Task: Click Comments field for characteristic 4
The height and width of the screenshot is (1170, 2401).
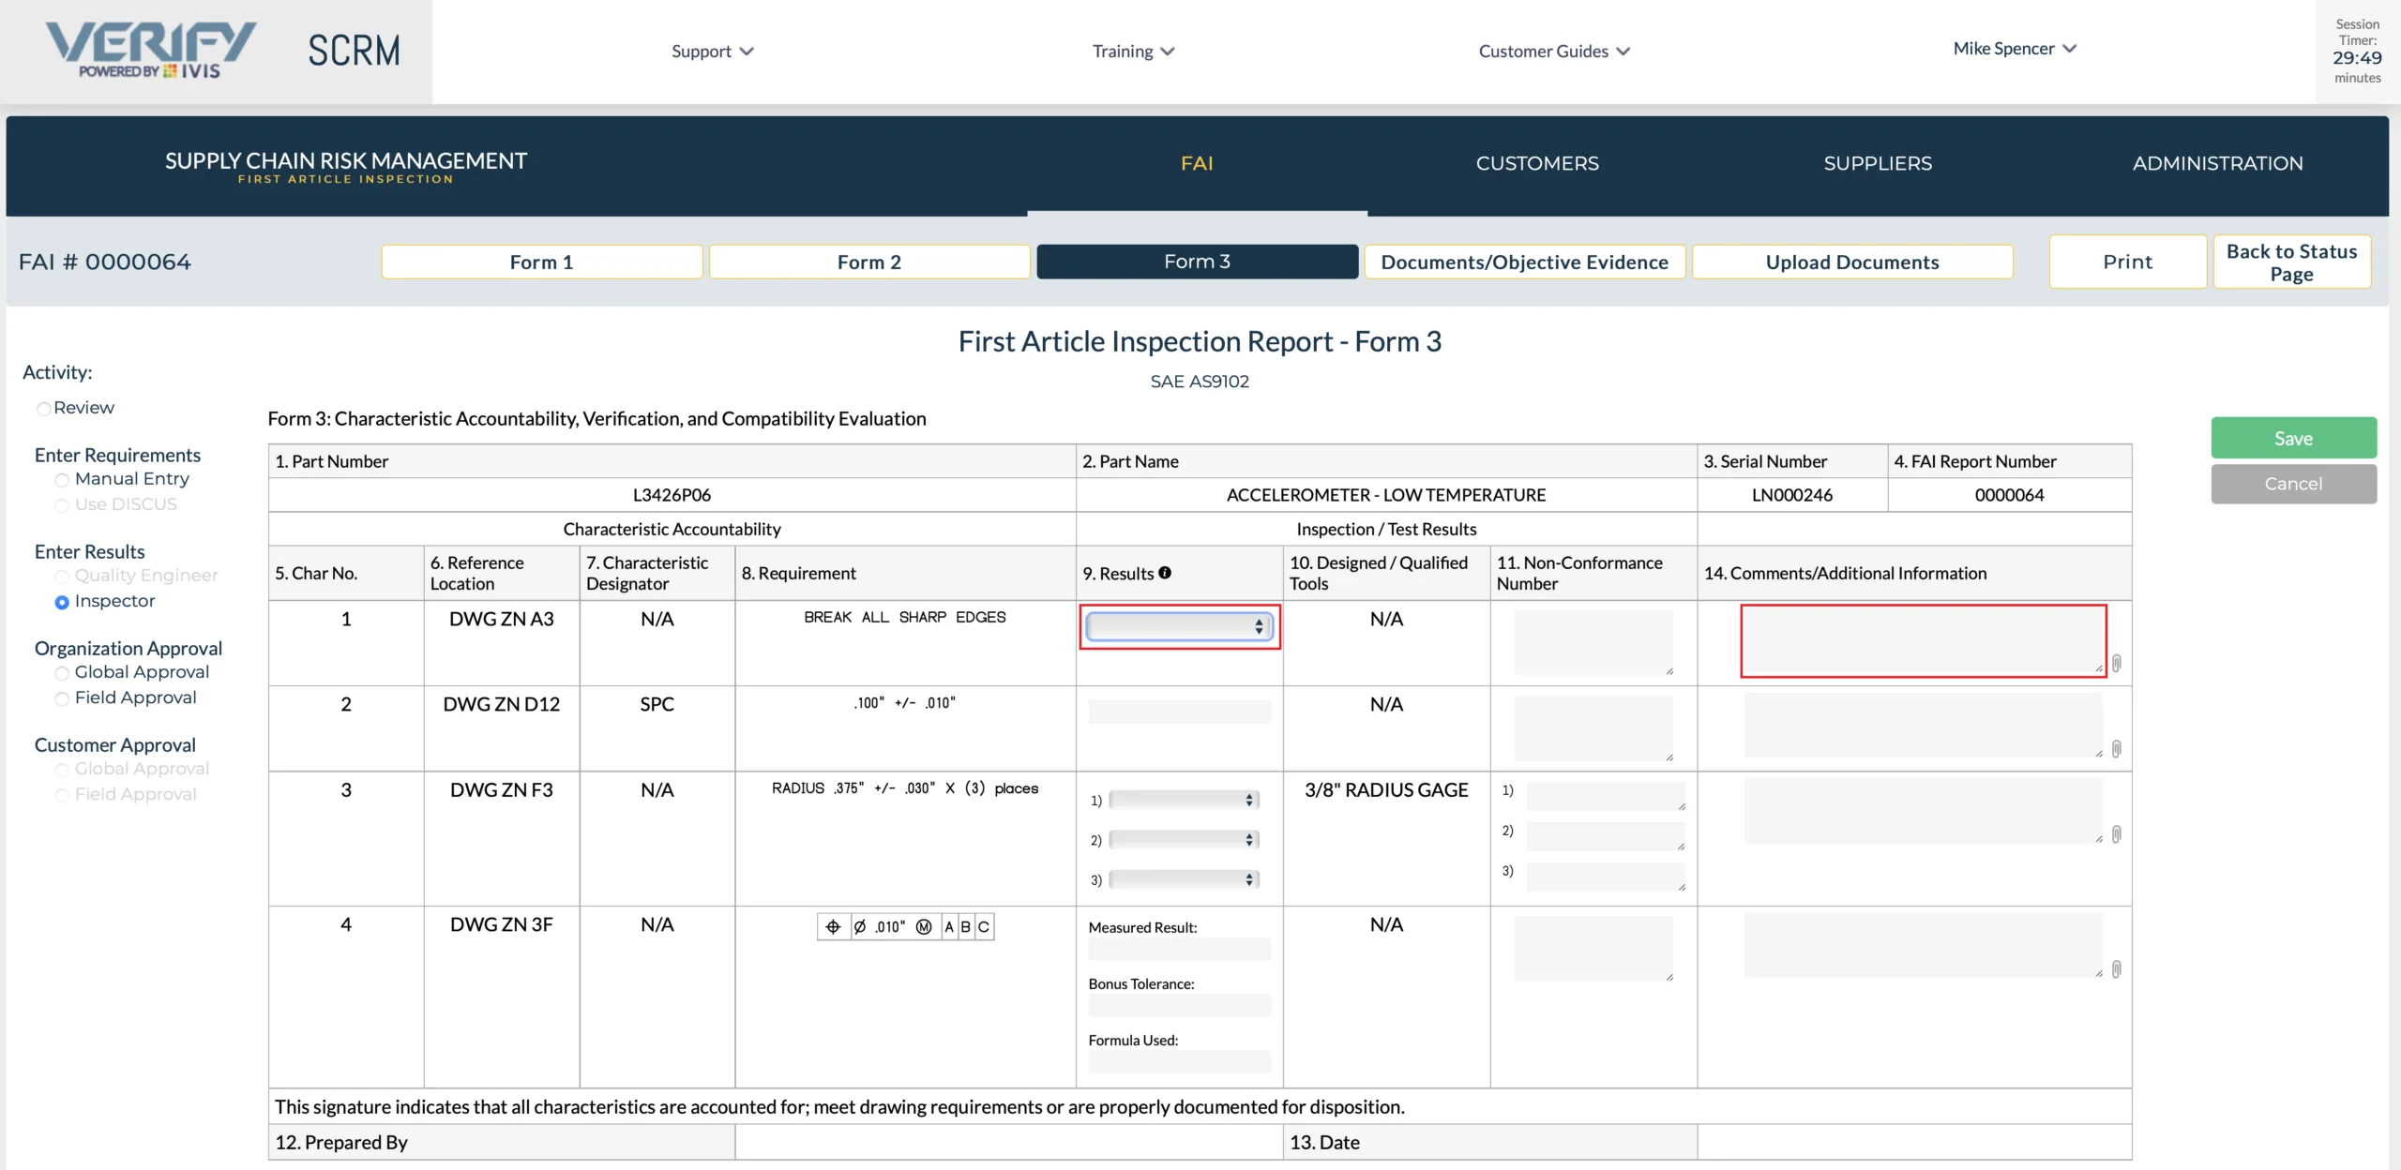Action: (x=1923, y=946)
